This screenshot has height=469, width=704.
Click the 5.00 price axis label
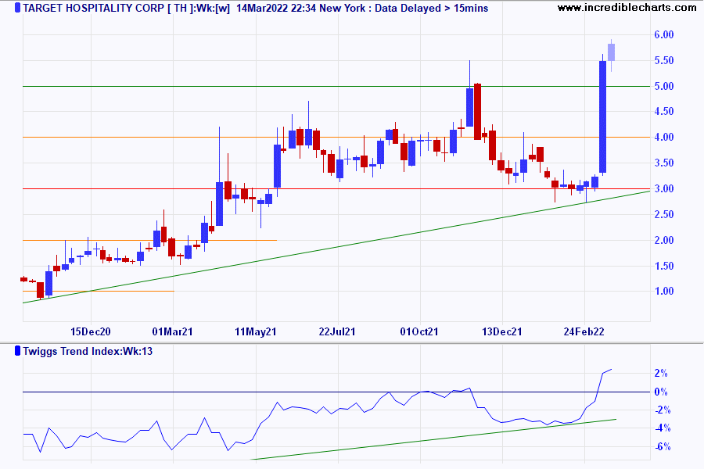[664, 86]
